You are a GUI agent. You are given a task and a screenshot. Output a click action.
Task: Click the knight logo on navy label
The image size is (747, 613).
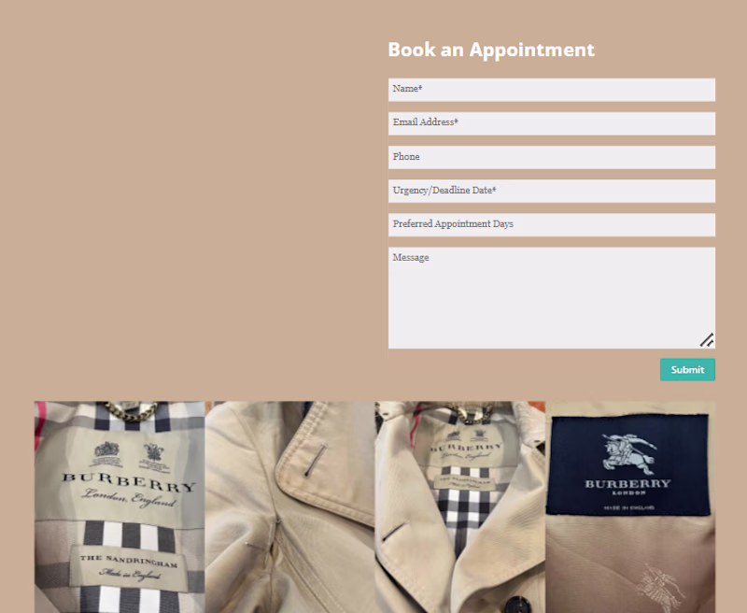[x=627, y=453]
